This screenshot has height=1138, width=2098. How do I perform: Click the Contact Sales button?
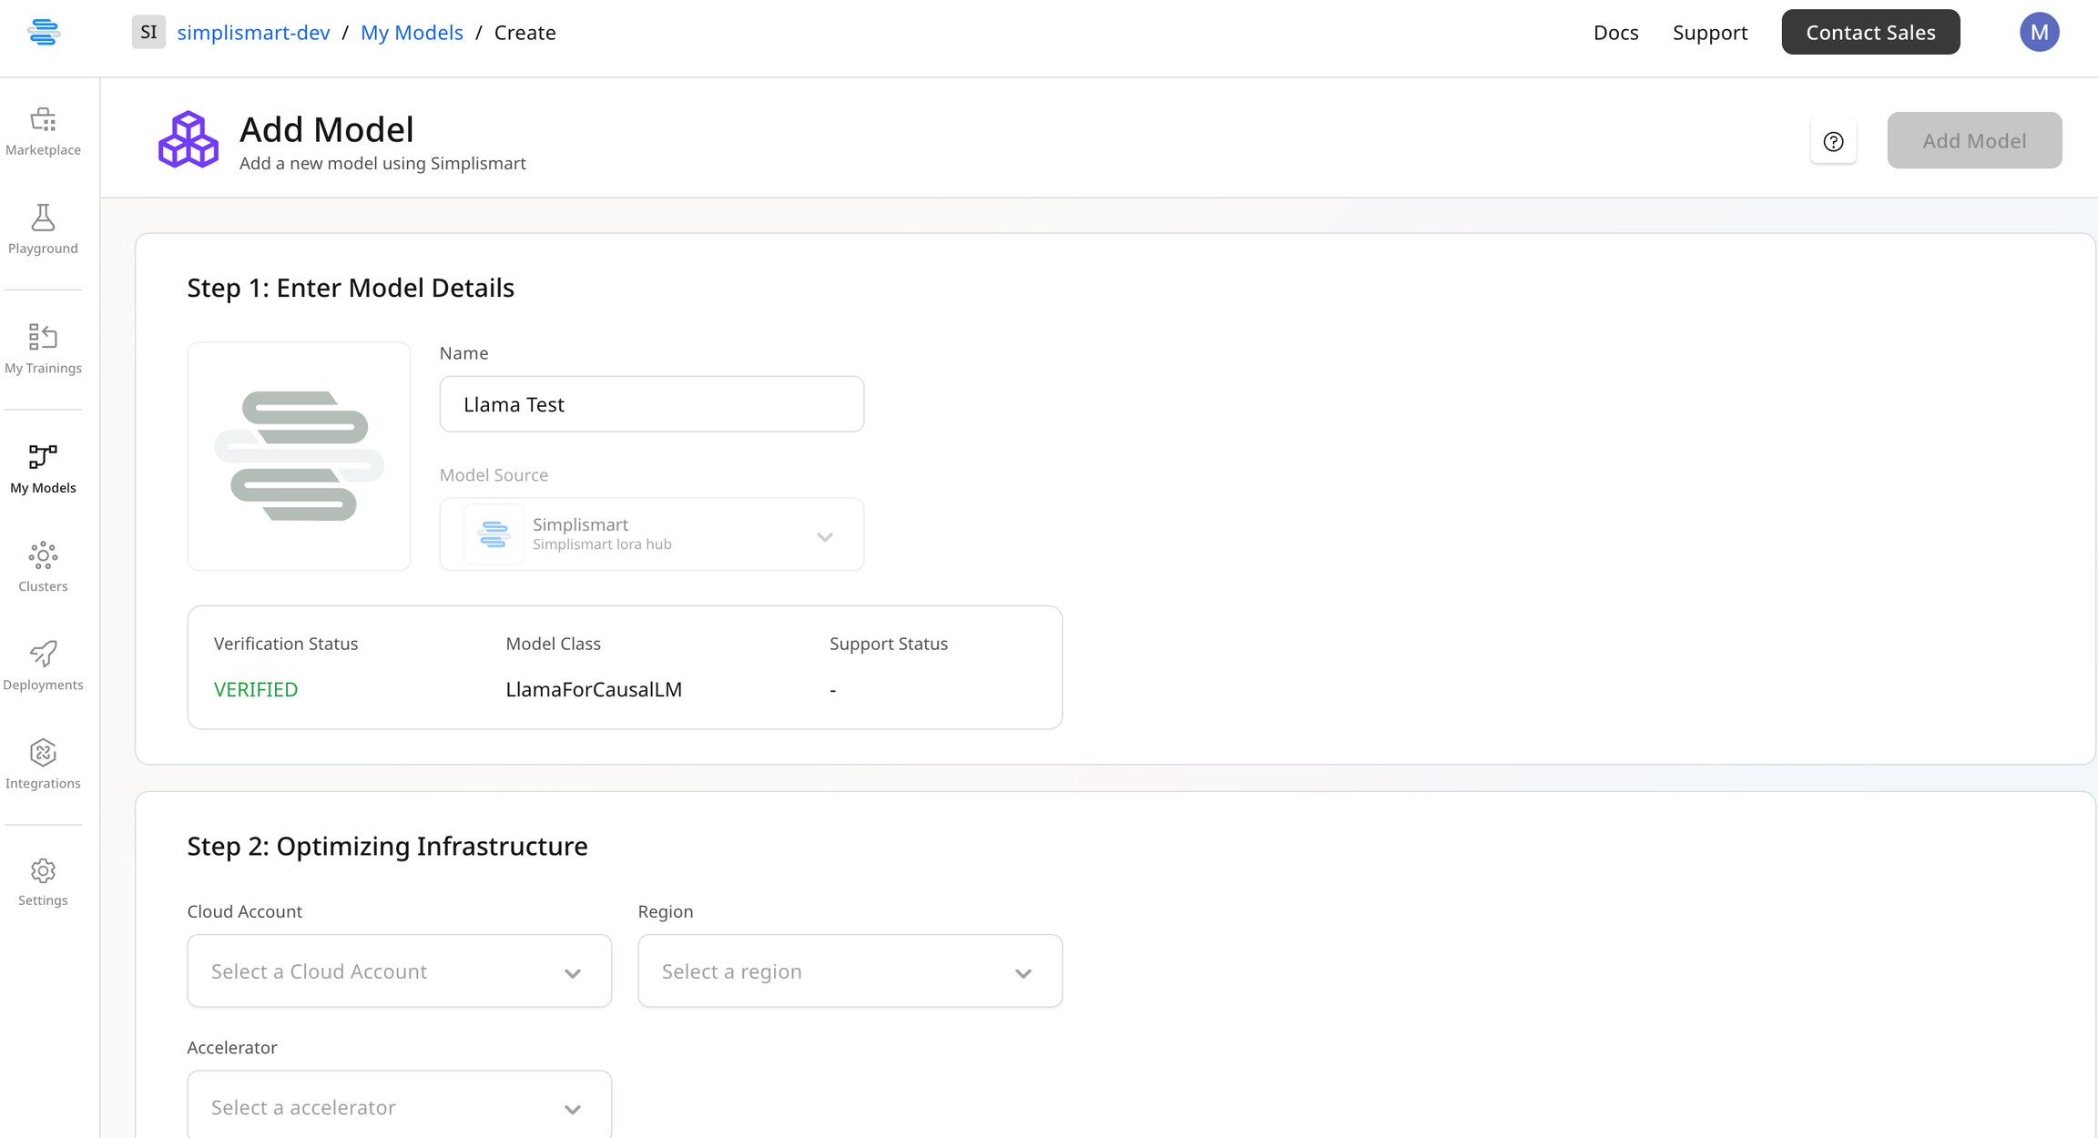[1870, 32]
